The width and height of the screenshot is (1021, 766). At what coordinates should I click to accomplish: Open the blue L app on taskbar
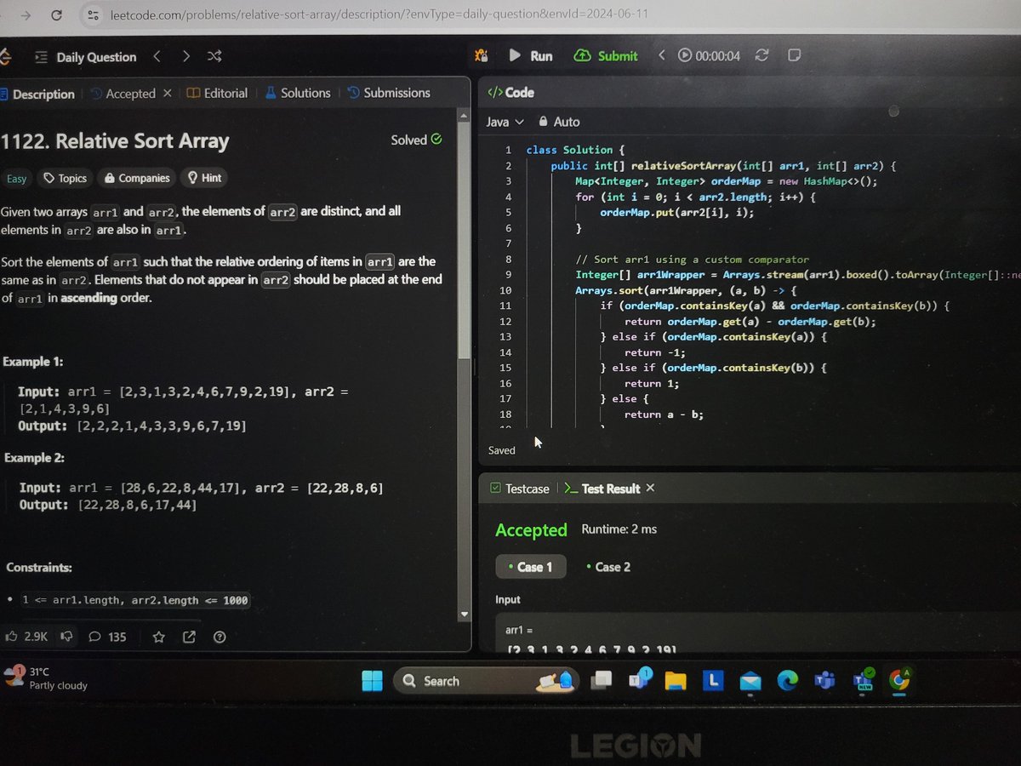[x=713, y=680]
